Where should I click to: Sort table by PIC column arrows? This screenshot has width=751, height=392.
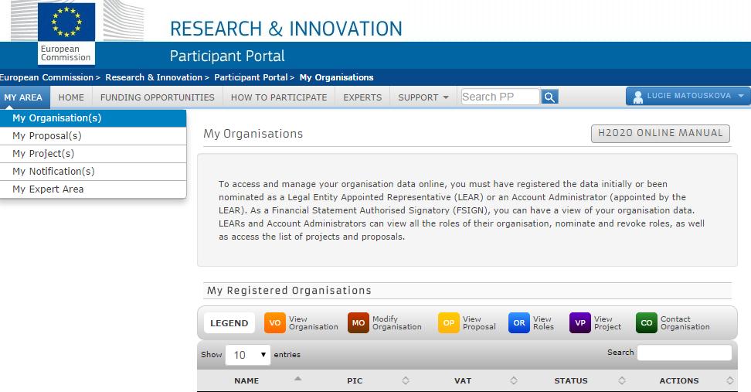[x=406, y=380]
